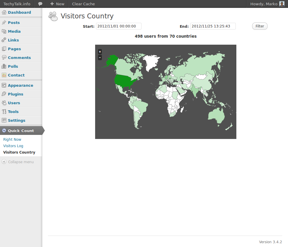The height and width of the screenshot is (247, 288).
Task: Open the New content dropdown
Action: [57, 4]
